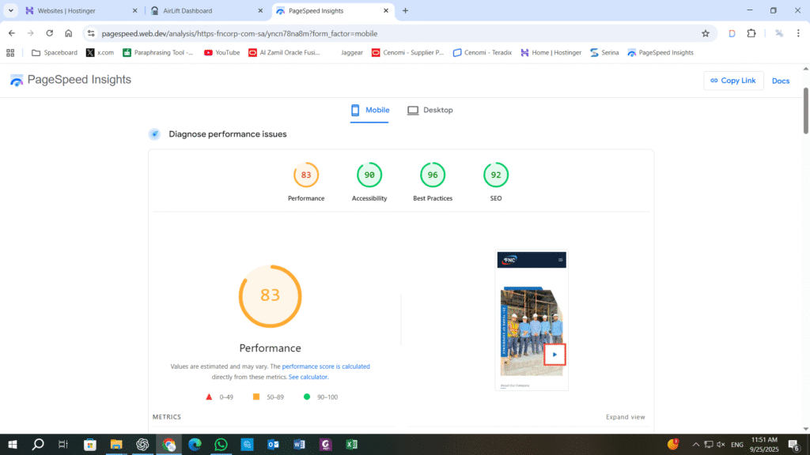The height and width of the screenshot is (455, 810).
Task: Click the D extension icon in the toolbar
Action: (732, 33)
